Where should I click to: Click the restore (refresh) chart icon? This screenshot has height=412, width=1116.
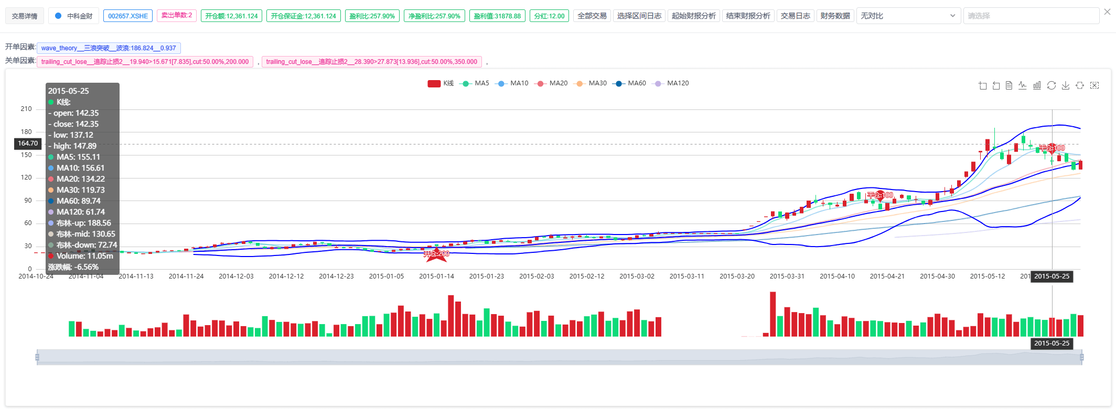click(x=1051, y=86)
